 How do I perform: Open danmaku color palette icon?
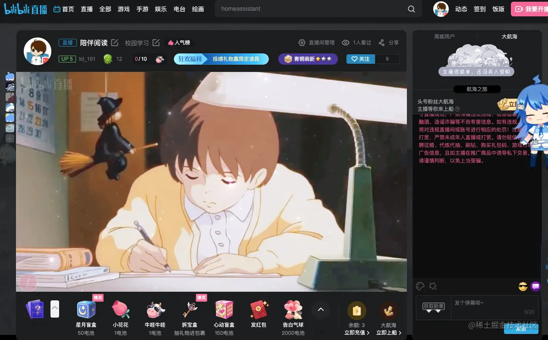[420, 286]
